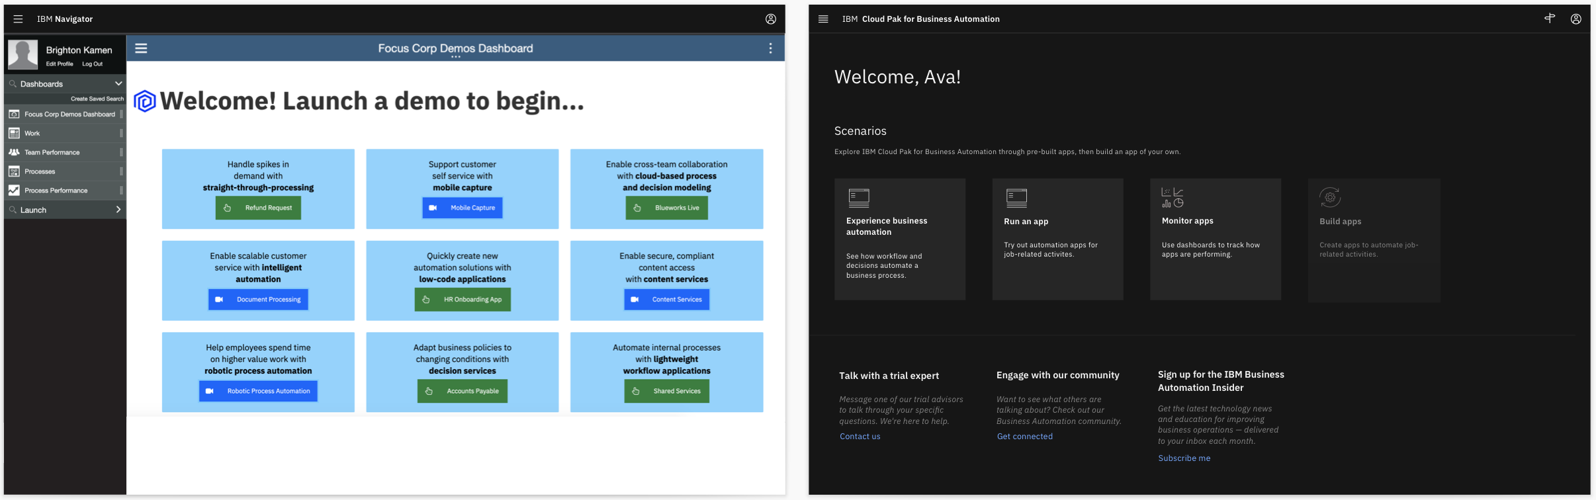The width and height of the screenshot is (1596, 500).
Task: Click the Monitor apps charts icon
Action: [x=1173, y=198]
